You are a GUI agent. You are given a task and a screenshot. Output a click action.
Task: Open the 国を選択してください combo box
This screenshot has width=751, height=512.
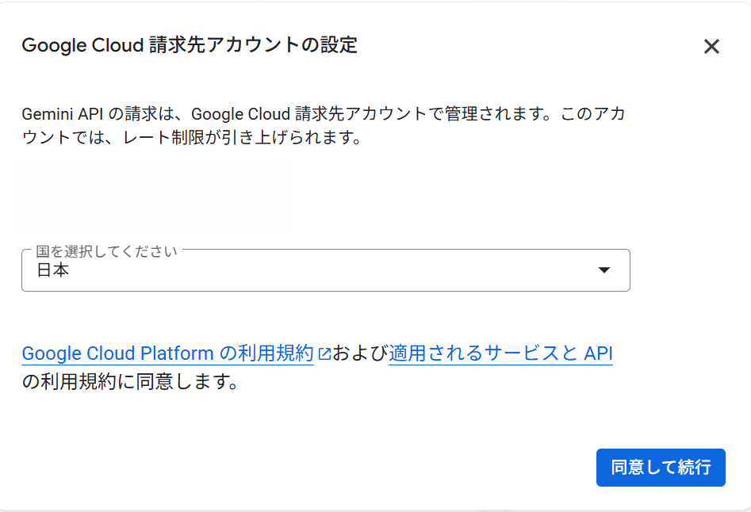(325, 270)
